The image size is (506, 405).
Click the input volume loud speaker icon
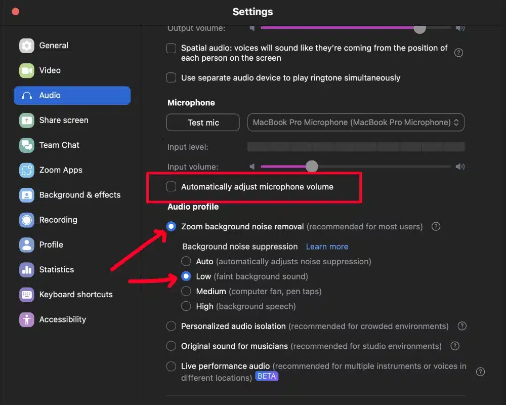(x=460, y=167)
